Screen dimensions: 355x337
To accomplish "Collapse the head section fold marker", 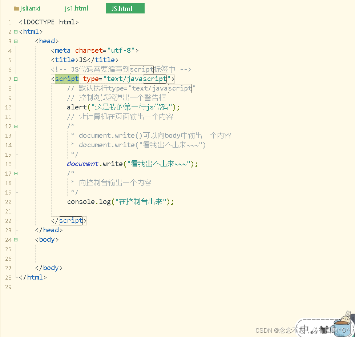I will tap(16, 41).
